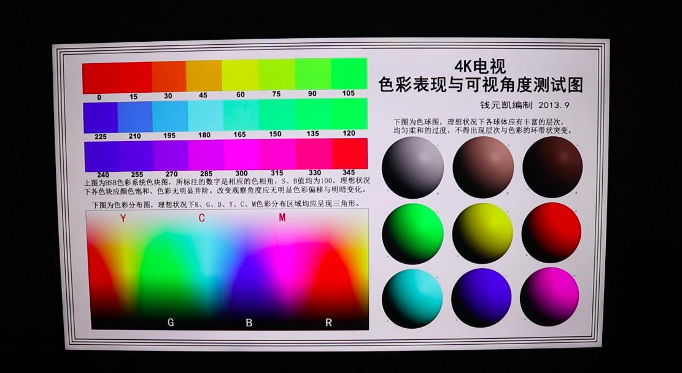Click the green sphere thumbnail
The width and height of the screenshot is (682, 373).
(x=414, y=233)
